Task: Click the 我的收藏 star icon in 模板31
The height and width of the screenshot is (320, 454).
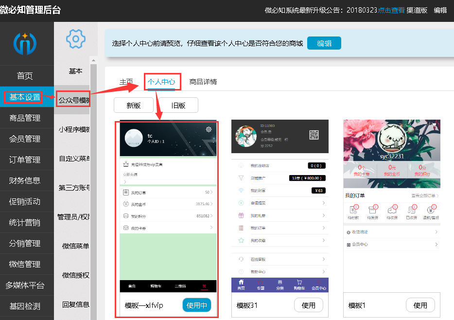Action: coord(240,239)
